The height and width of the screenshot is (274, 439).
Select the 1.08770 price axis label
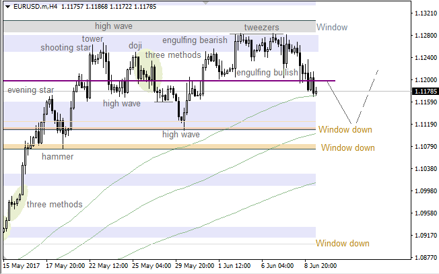(424, 258)
